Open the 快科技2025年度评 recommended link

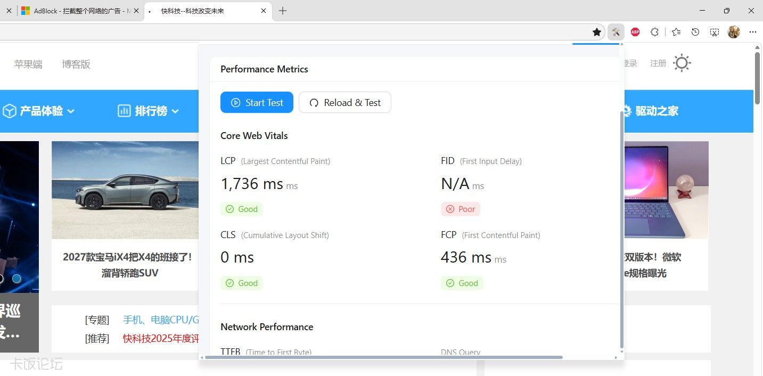(161, 338)
